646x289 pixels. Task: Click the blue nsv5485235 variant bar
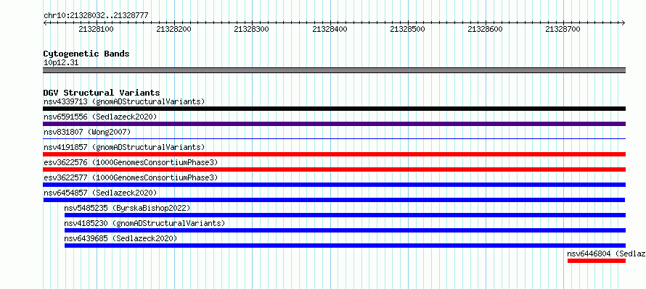pos(345,215)
